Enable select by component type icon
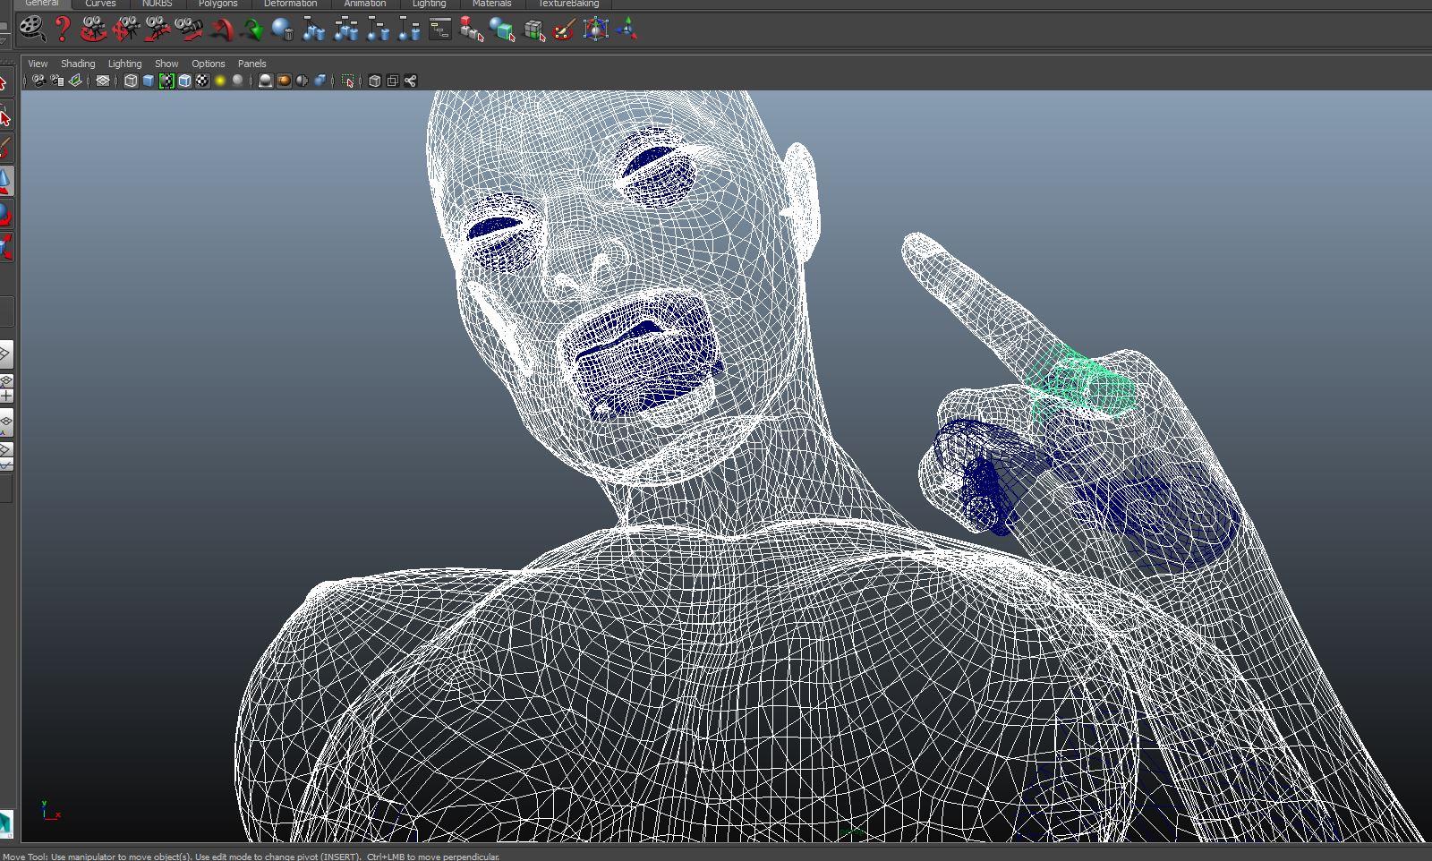Viewport: 1432px width, 861px height. pyautogui.click(x=534, y=30)
